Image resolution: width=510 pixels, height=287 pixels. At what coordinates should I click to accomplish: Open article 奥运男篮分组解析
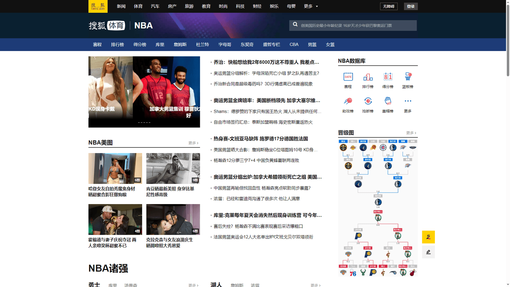266,73
